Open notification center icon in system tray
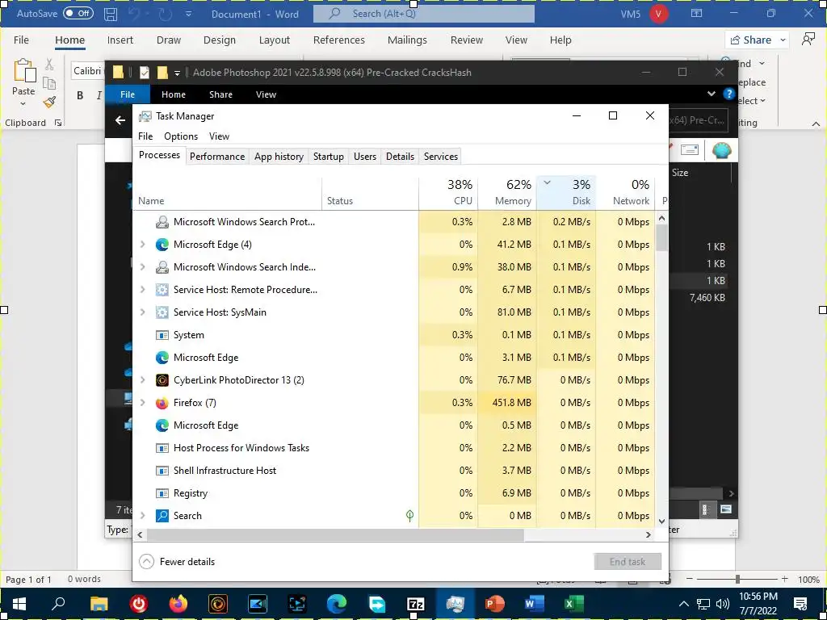827x620 pixels. [800, 604]
